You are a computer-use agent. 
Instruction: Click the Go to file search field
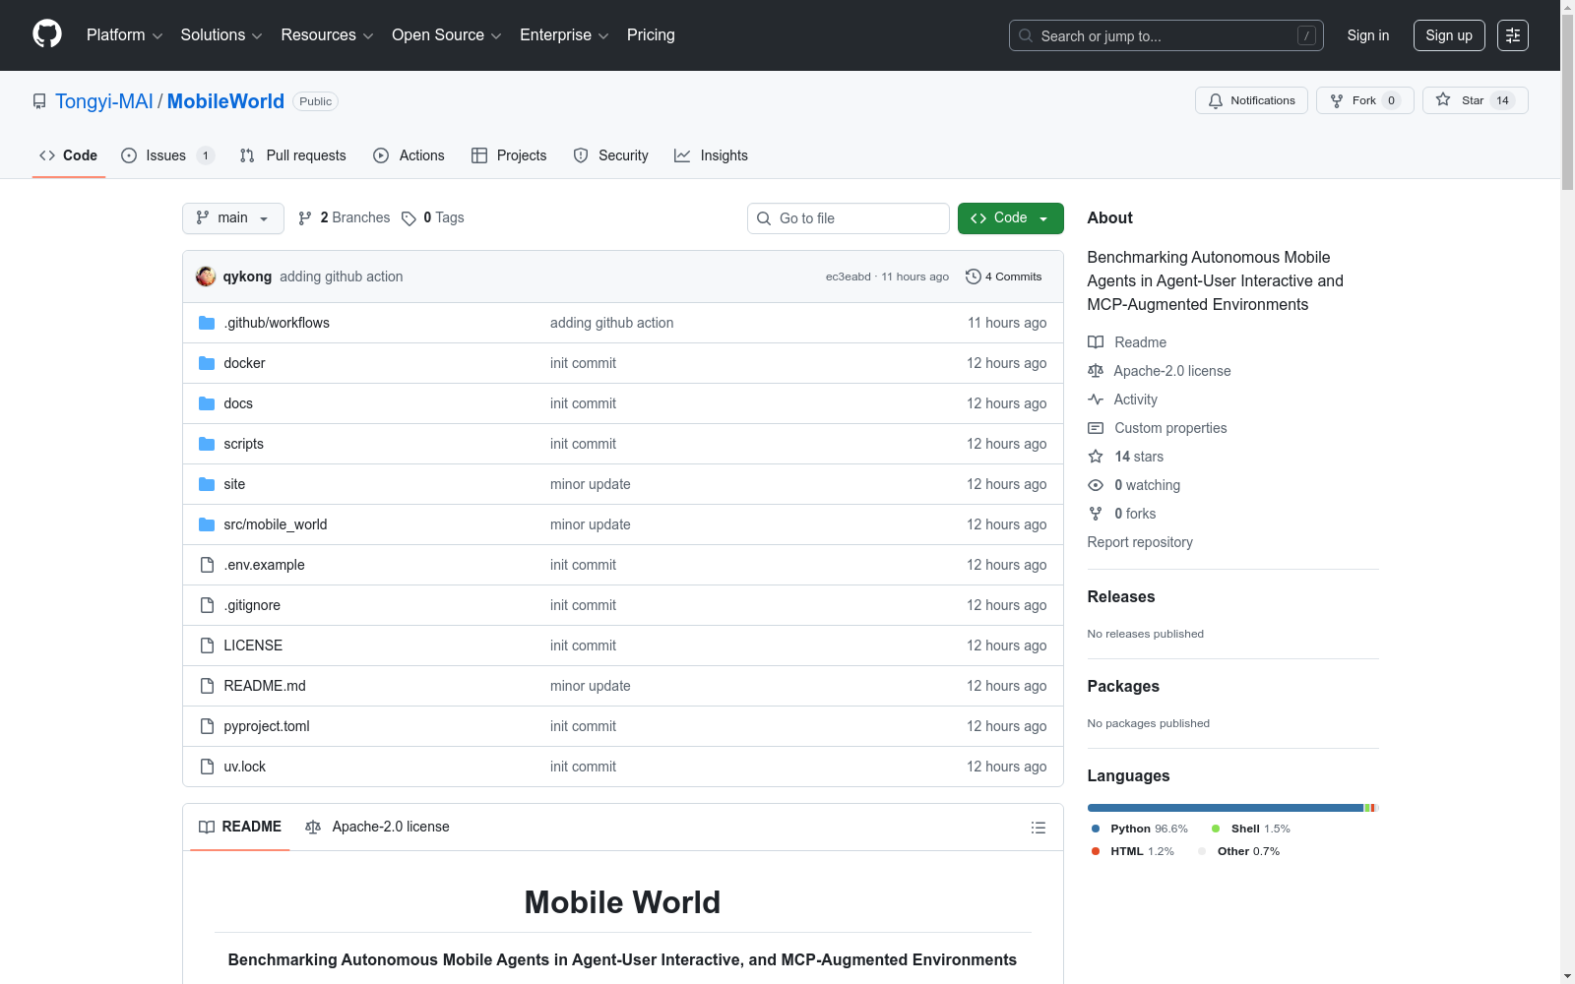pos(849,218)
